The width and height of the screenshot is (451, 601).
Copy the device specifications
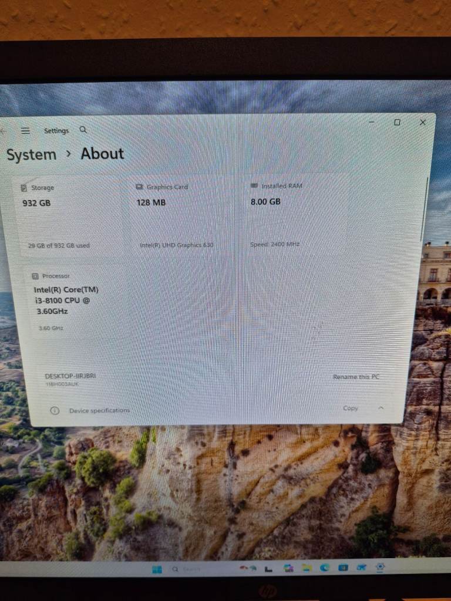coord(351,408)
